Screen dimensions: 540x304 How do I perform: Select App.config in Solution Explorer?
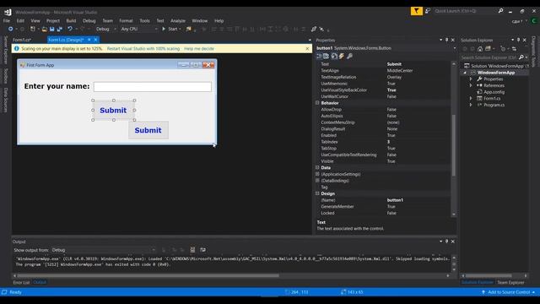(494, 92)
